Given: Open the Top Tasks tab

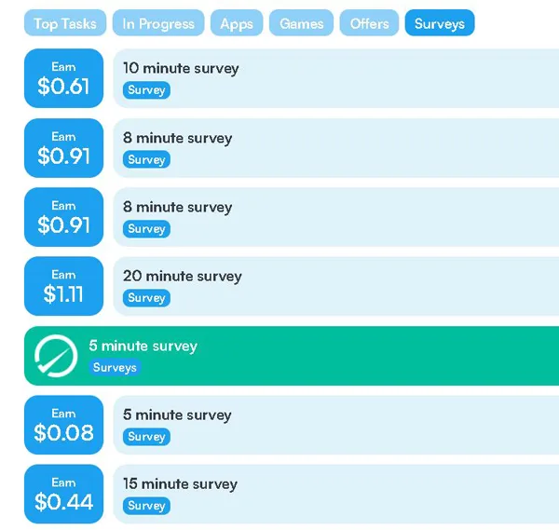Looking at the screenshot, I should coord(65,23).
